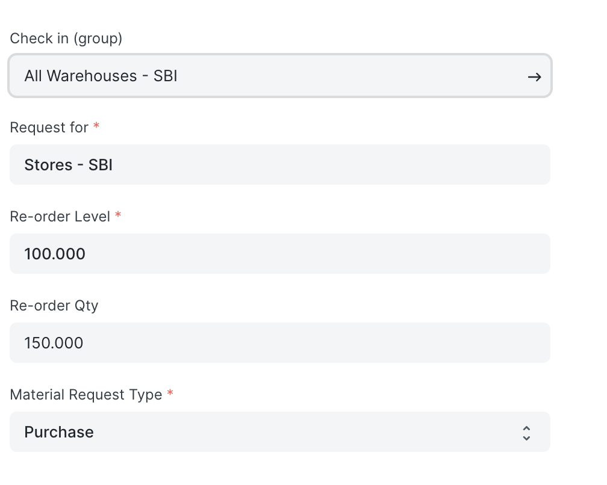
Task: Click the up-down chevron on Material Request Type
Action: click(526, 432)
